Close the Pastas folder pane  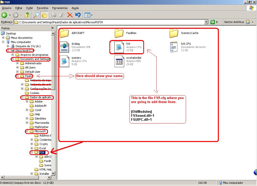(52, 28)
